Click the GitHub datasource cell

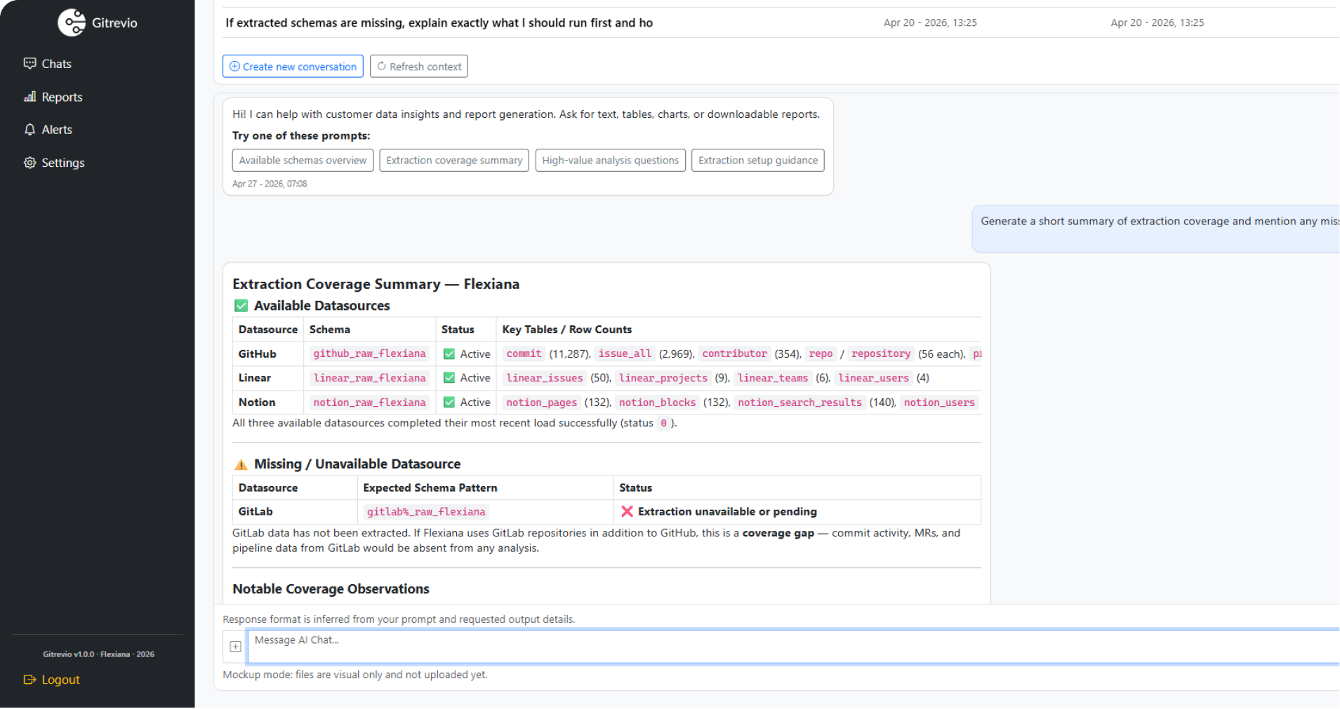(x=268, y=354)
